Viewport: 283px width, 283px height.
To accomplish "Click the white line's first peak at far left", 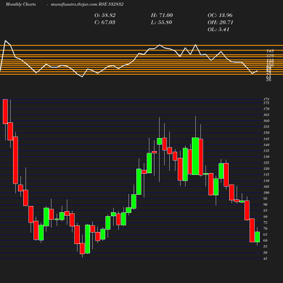I will point(5,40).
